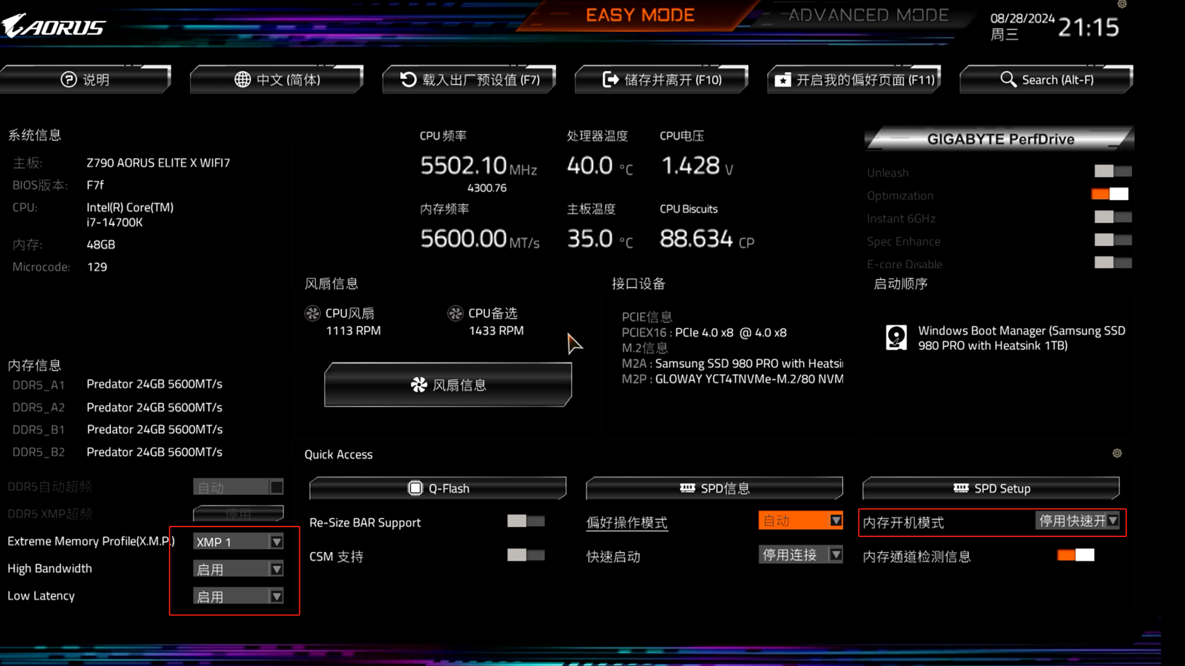
Task: Open the DDR5自动超频 dropdown
Action: pos(238,487)
